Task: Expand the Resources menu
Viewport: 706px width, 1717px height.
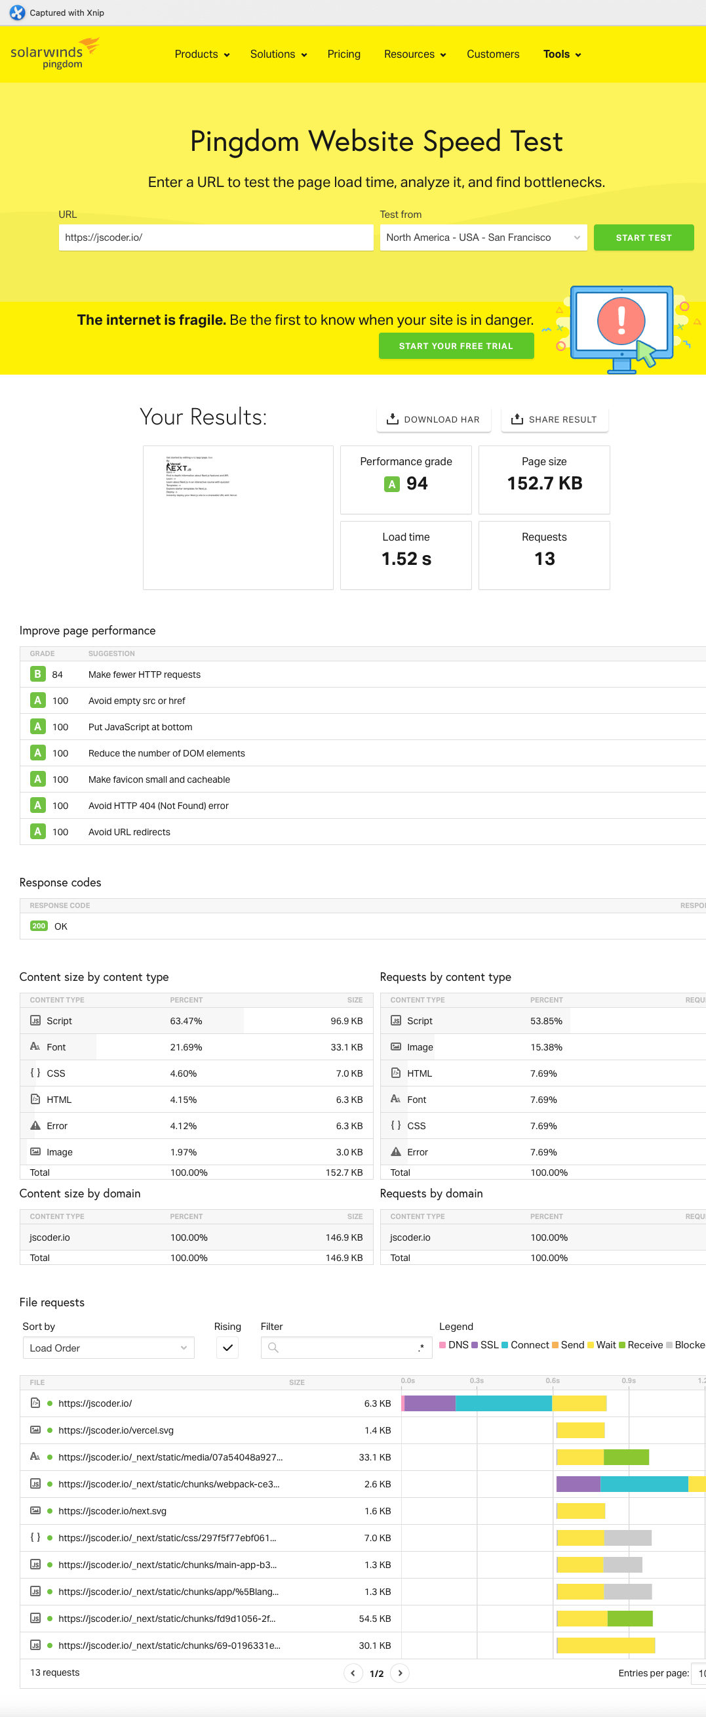Action: click(415, 54)
